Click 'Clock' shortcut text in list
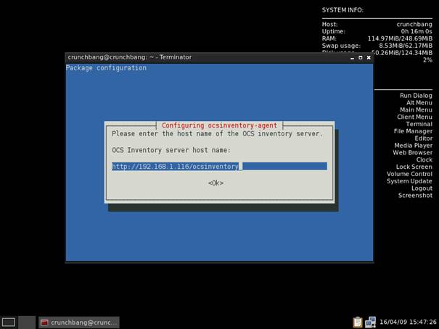Screen dimensions: 439x329 click(424, 159)
